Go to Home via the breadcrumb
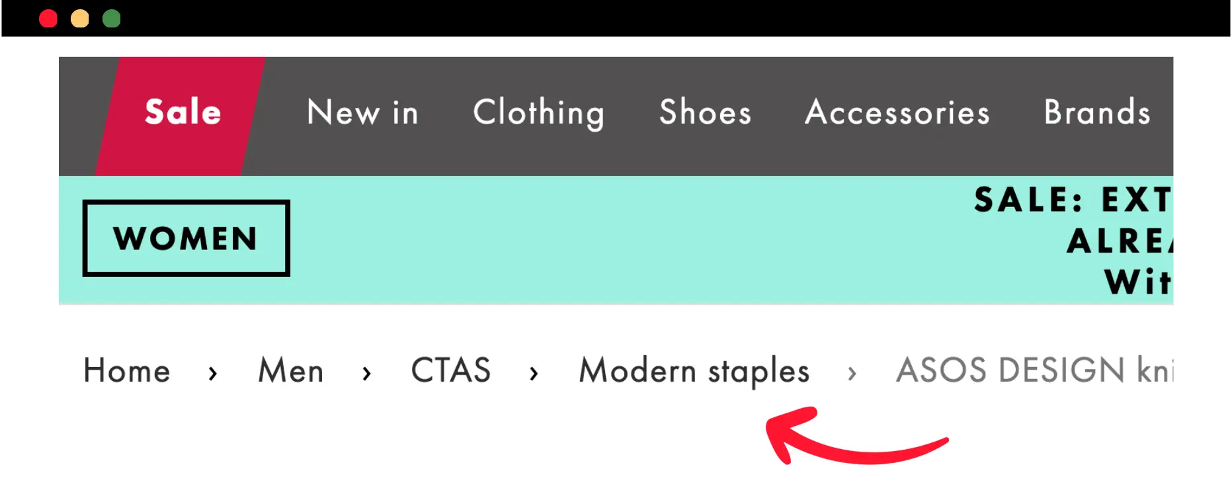Image resolution: width=1232 pixels, height=496 pixels. (127, 370)
